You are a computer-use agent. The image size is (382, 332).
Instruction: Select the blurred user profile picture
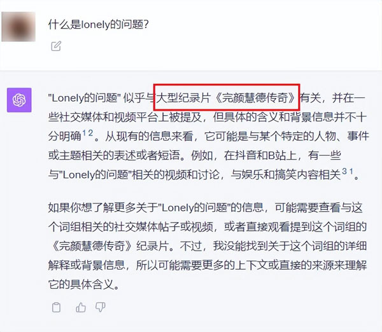tap(18, 27)
